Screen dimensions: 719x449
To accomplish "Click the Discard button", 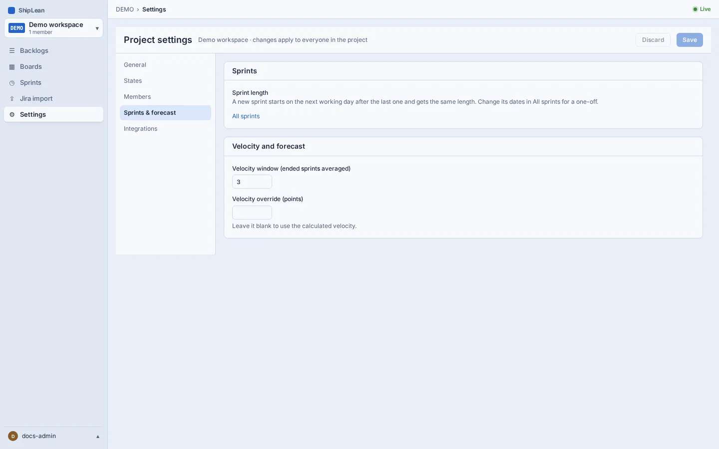I will [653, 40].
